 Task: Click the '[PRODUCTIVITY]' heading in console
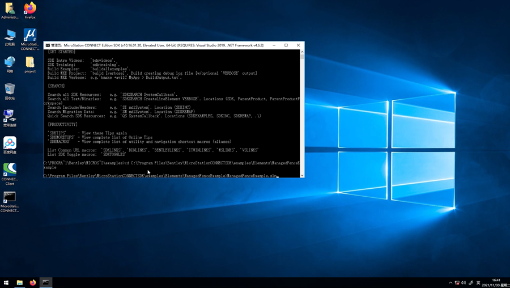(x=62, y=124)
